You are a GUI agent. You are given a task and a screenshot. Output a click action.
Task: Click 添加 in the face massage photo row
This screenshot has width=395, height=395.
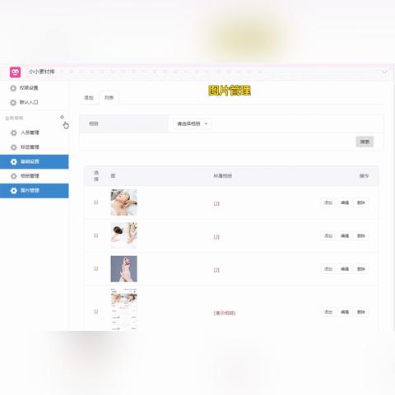[328, 202]
